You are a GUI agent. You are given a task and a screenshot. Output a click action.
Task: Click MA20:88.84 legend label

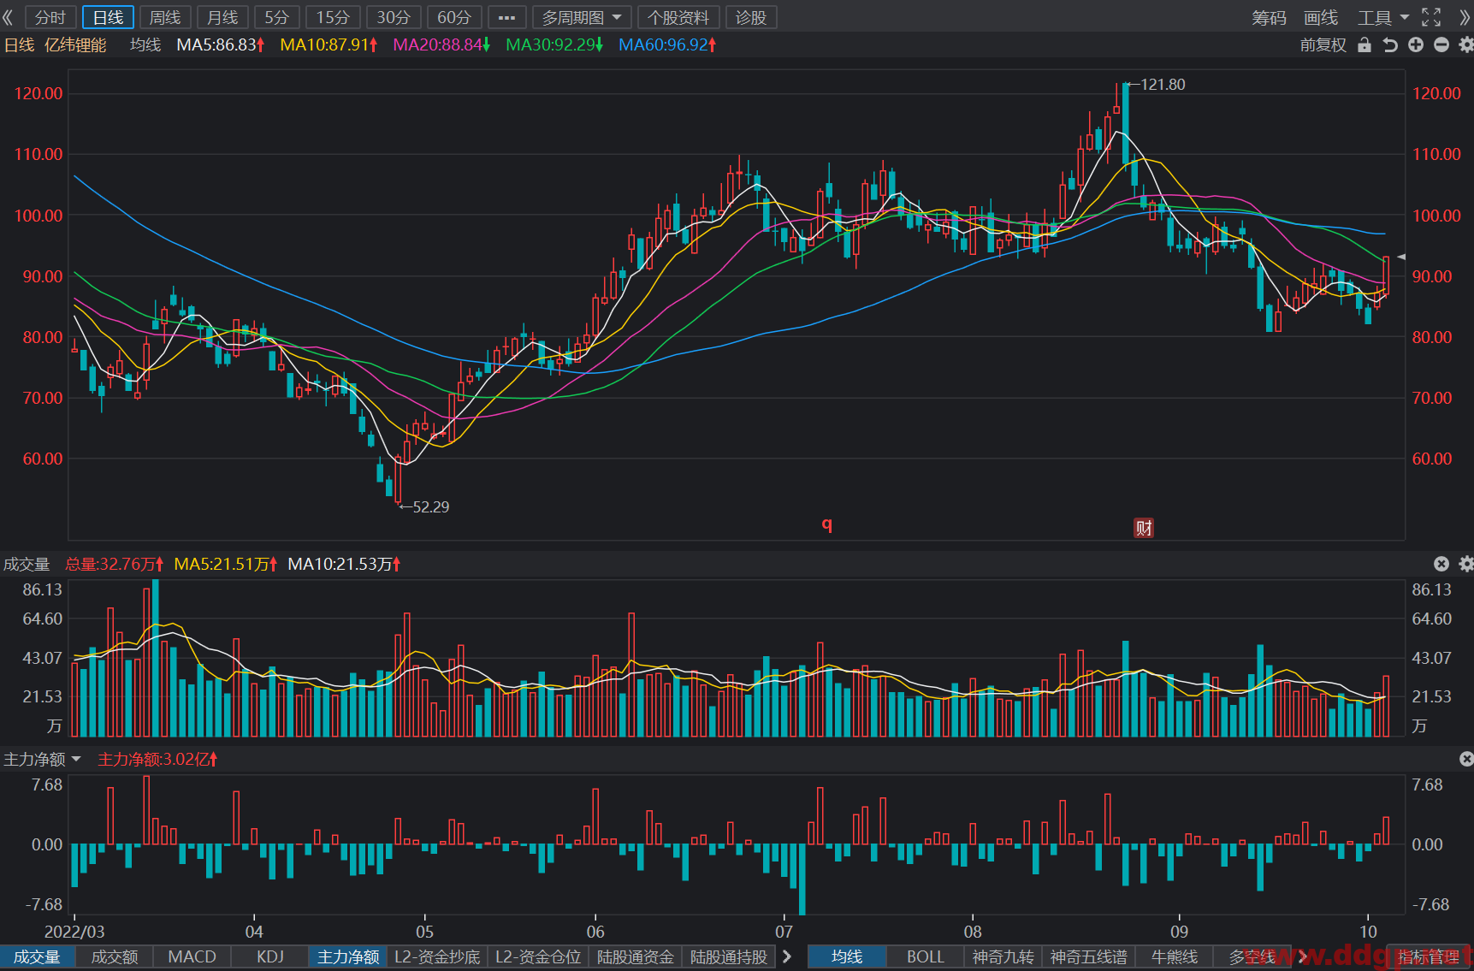[x=441, y=44]
